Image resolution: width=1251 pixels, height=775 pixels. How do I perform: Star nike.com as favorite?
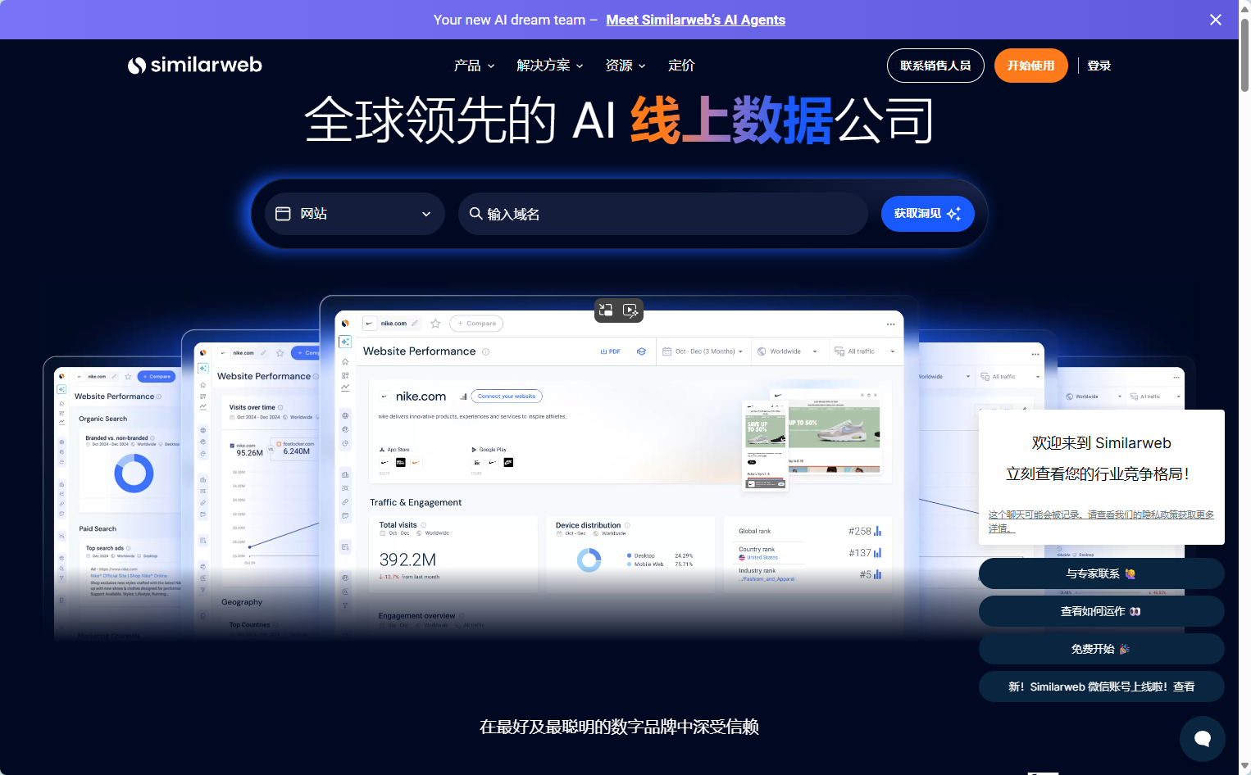435,324
